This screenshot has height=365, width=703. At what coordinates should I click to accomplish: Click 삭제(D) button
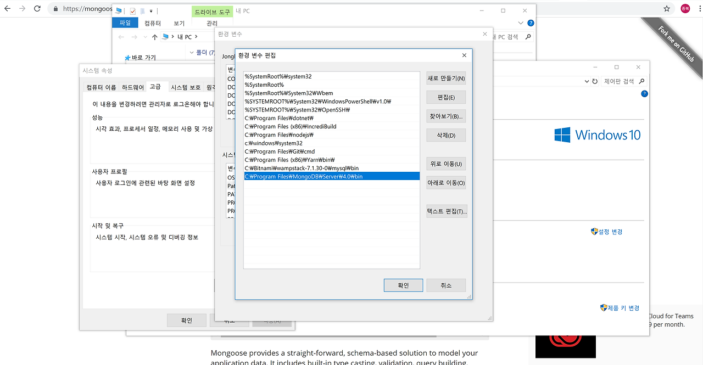[446, 135]
